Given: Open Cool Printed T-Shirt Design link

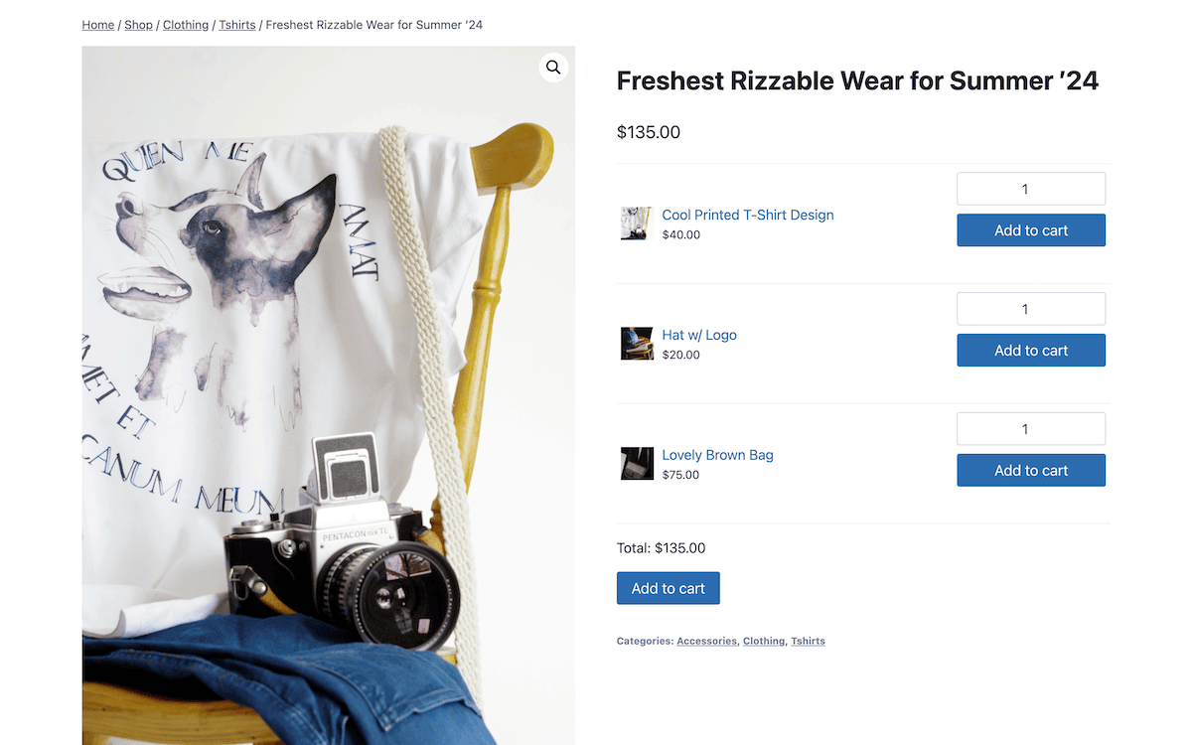Looking at the screenshot, I should point(748,215).
